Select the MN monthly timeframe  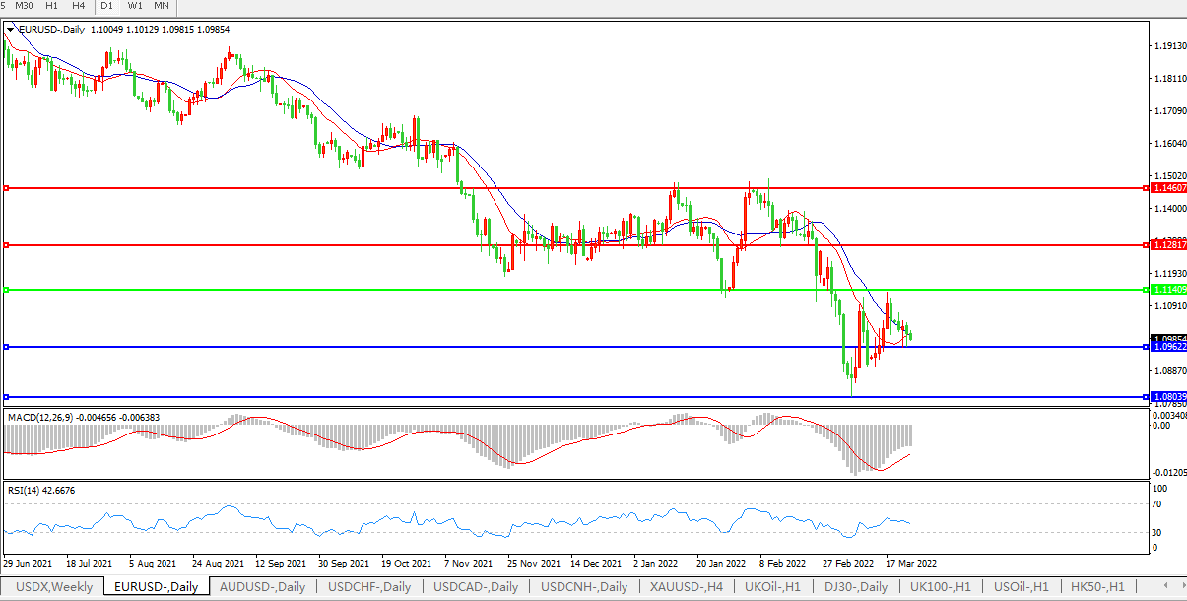(x=161, y=6)
